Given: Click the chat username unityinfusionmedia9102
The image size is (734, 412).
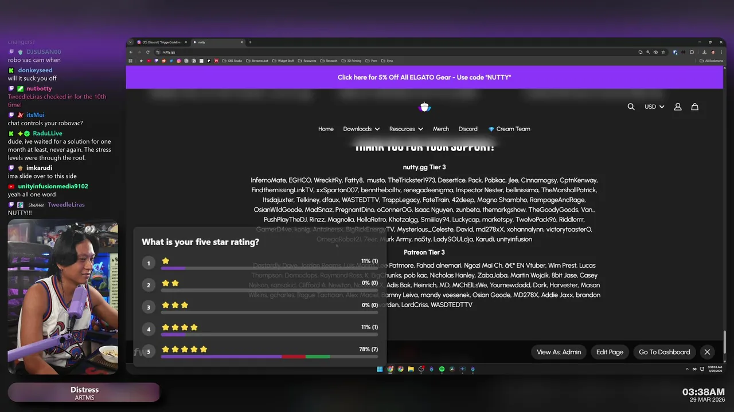Looking at the screenshot, I should click(53, 186).
